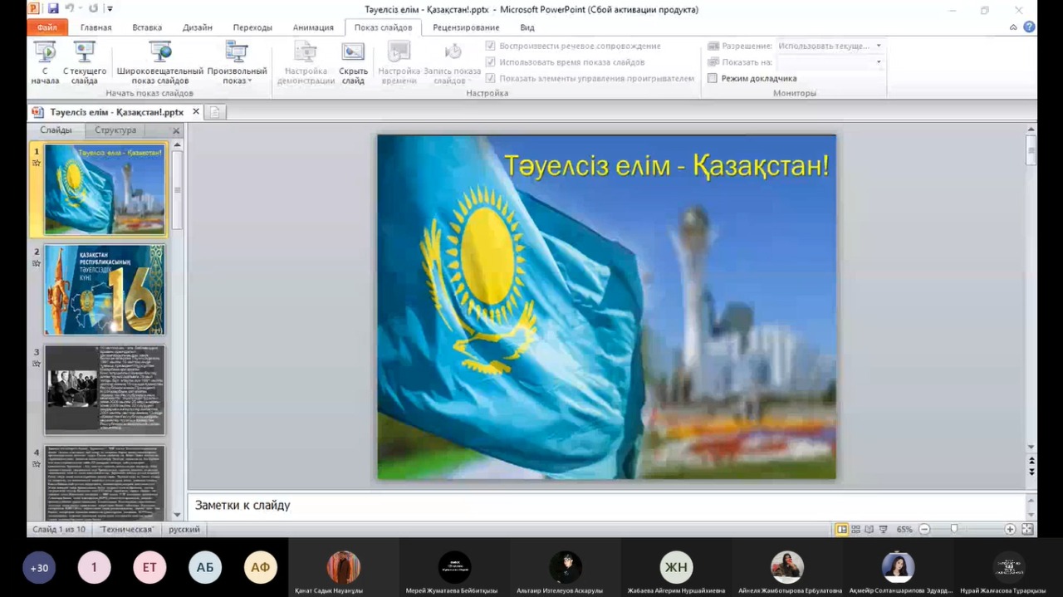Select the Тәуелсіз елім - Қазақстан!.pptx document tab
This screenshot has height=597, width=1063.
point(115,112)
